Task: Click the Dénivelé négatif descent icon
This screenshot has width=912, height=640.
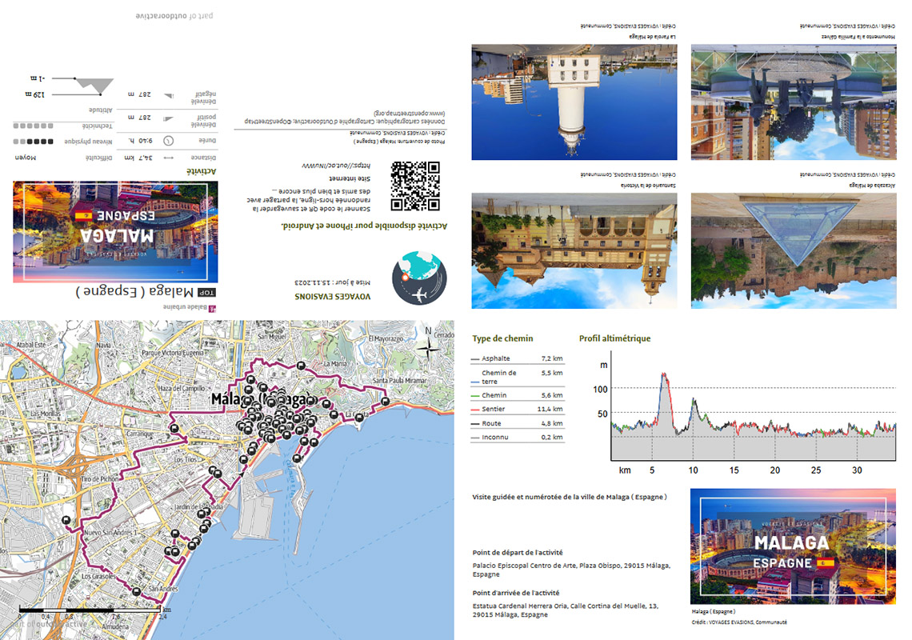Action: (x=168, y=95)
